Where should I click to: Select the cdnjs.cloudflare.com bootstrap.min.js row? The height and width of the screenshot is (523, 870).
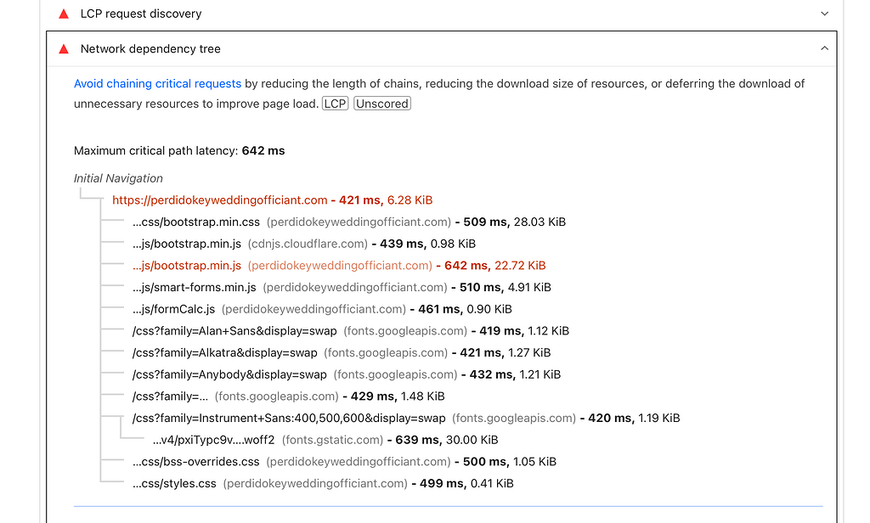tap(304, 244)
